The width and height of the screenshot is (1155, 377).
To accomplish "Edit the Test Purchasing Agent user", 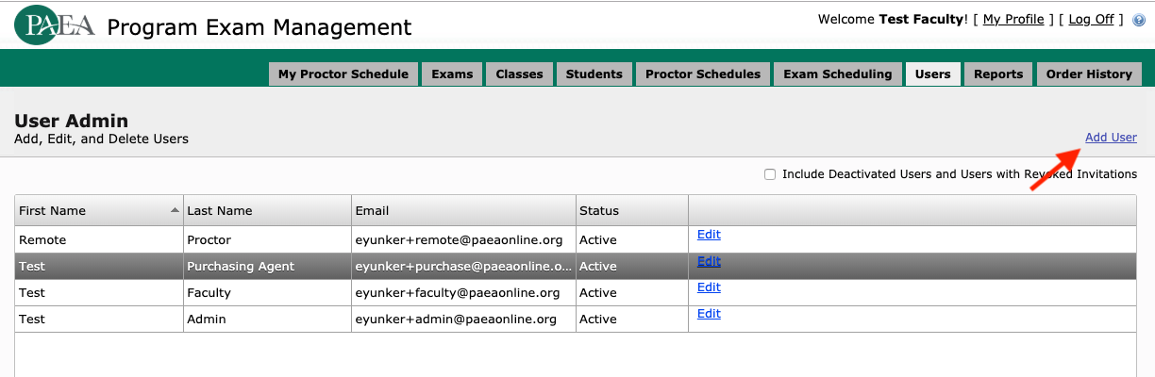I will (x=709, y=262).
